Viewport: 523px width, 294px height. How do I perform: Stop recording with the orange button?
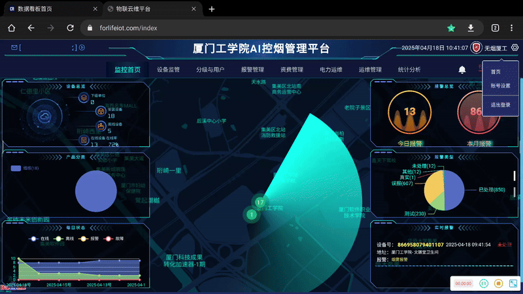(x=498, y=284)
